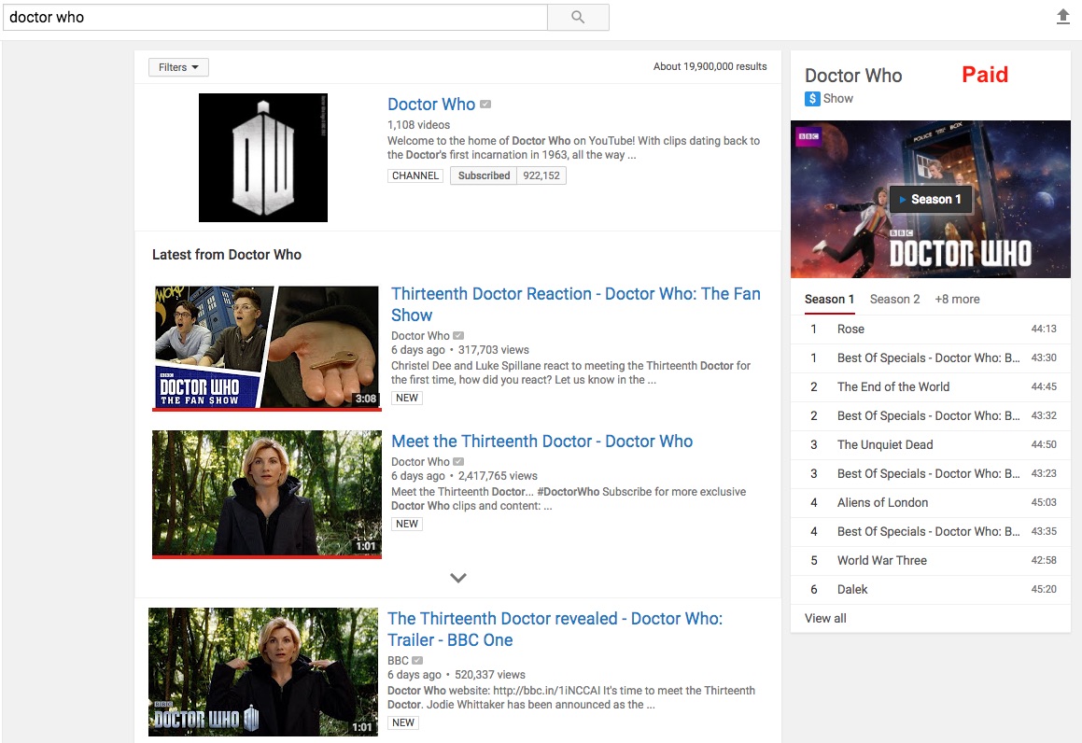Play Season 1 from the show banner
Image resolution: width=1082 pixels, height=743 pixels.
tap(931, 200)
